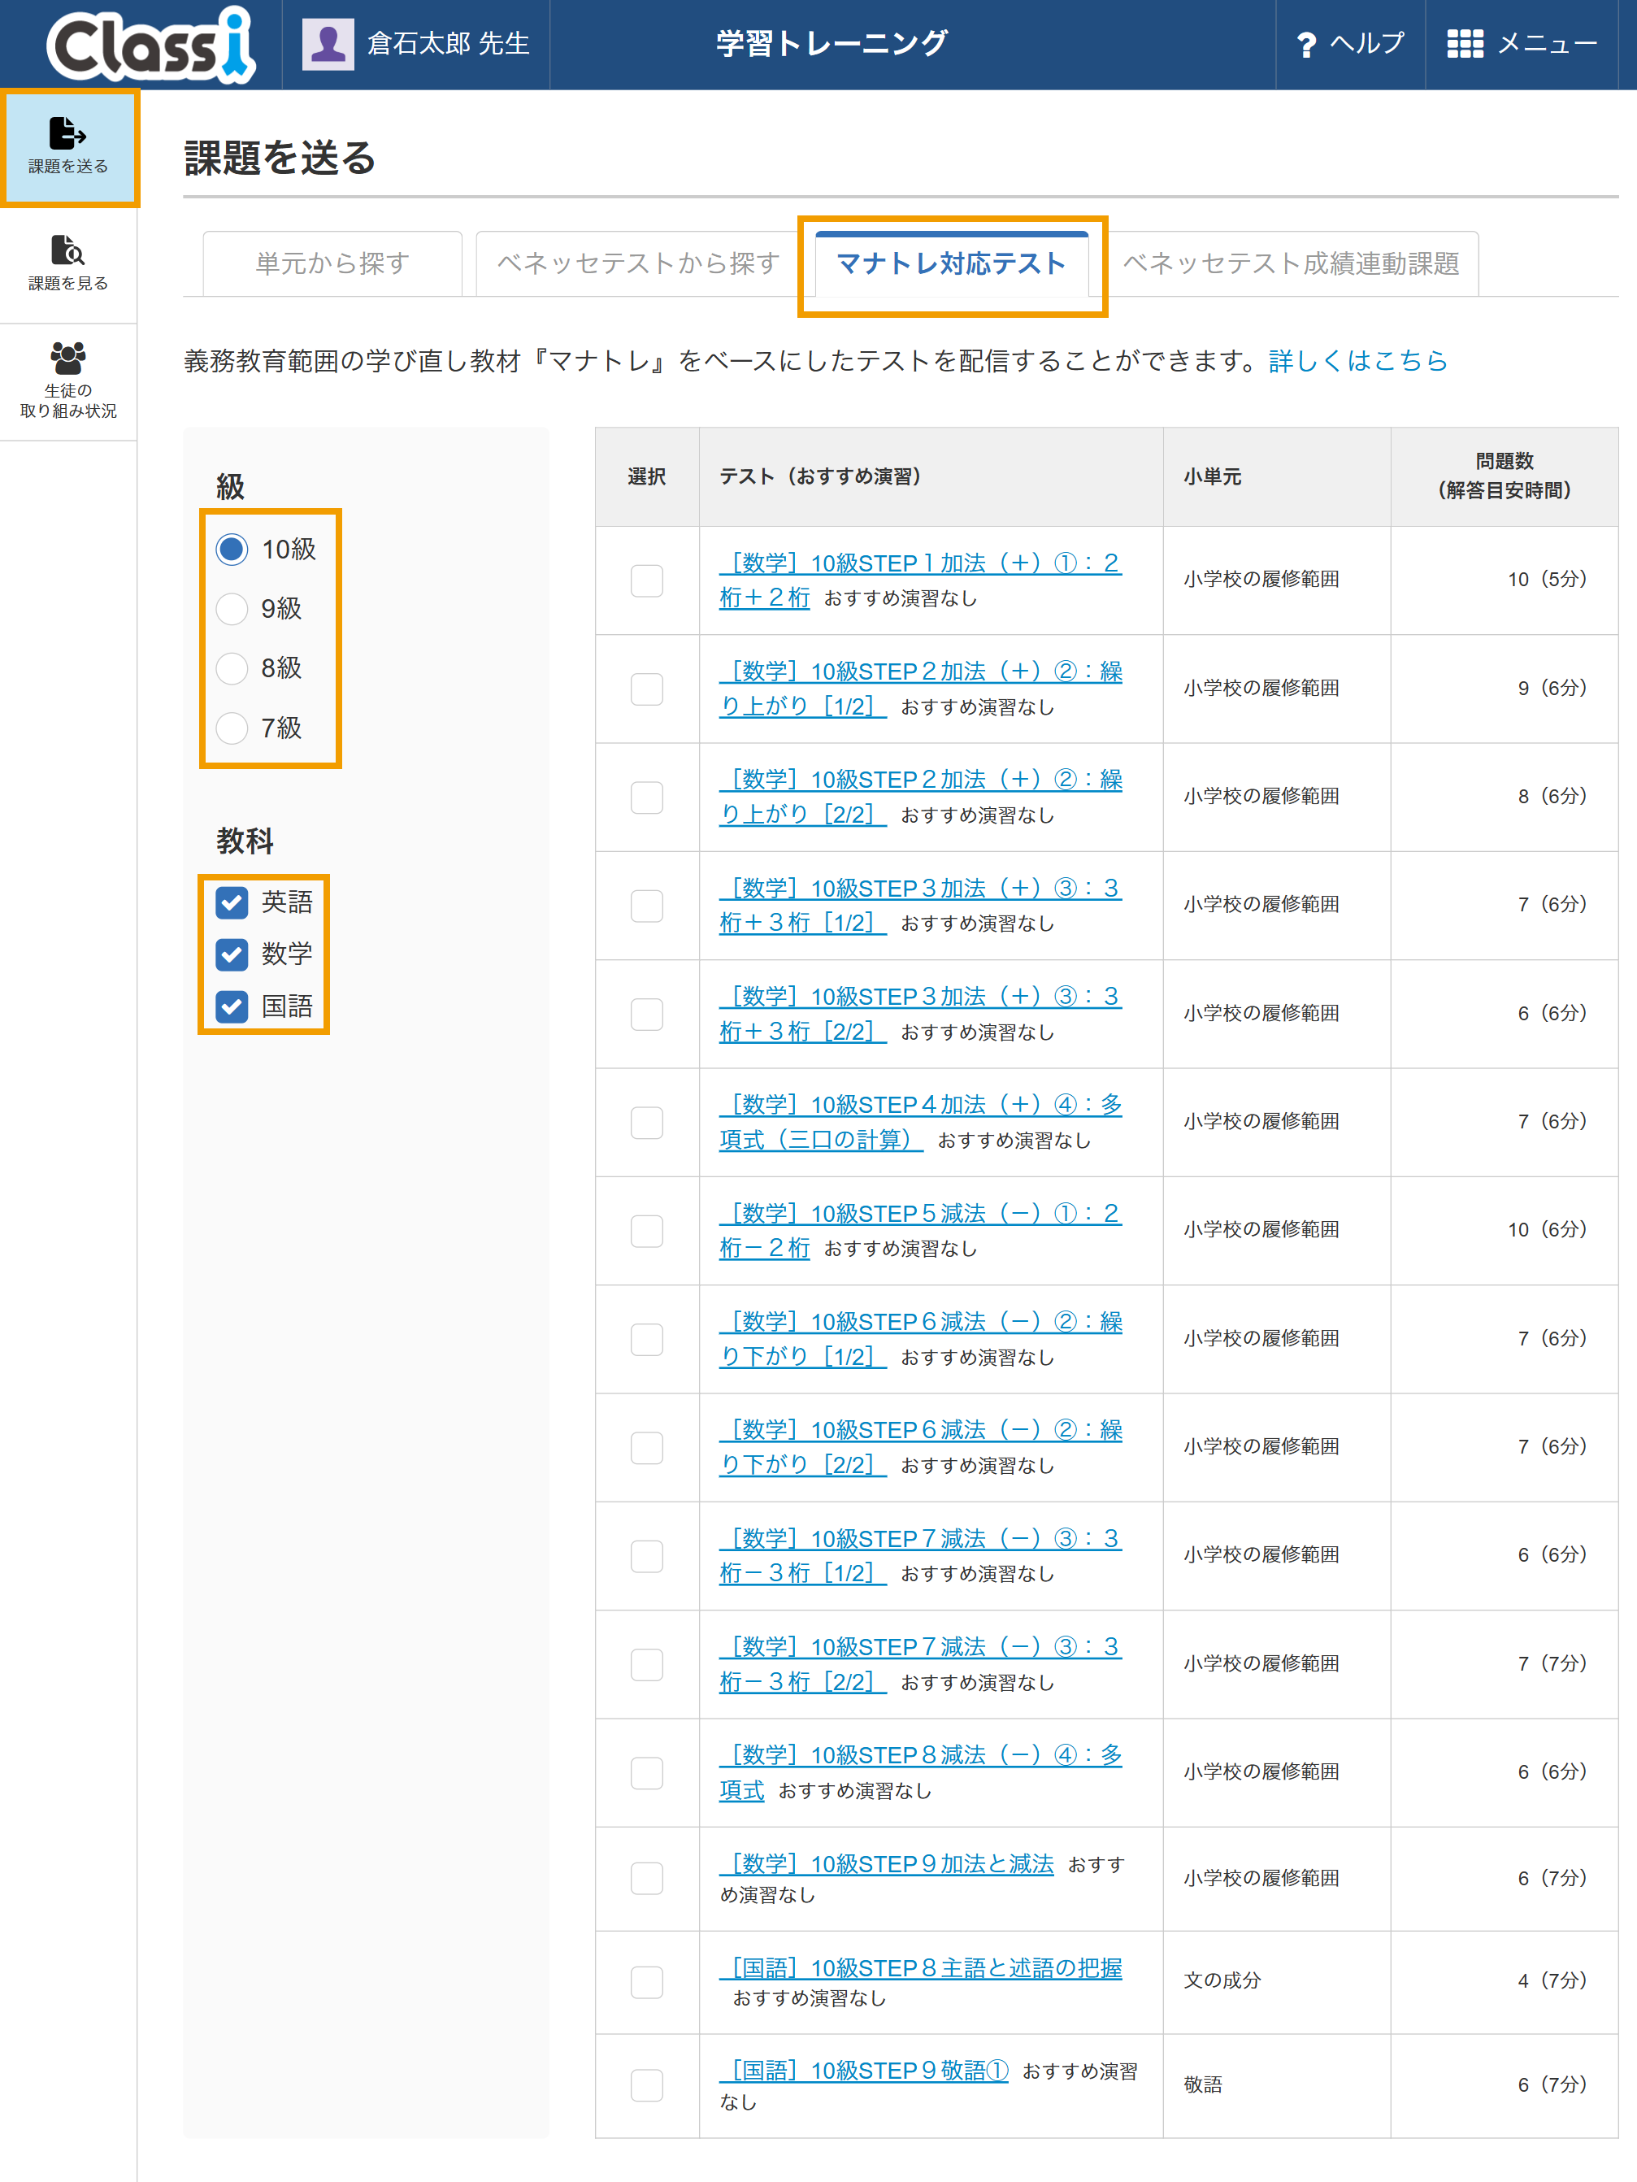This screenshot has height=2182, width=1637.
Task: Check the STEP7 3桁-3桁[1/2] row checkbox
Action: (647, 1557)
